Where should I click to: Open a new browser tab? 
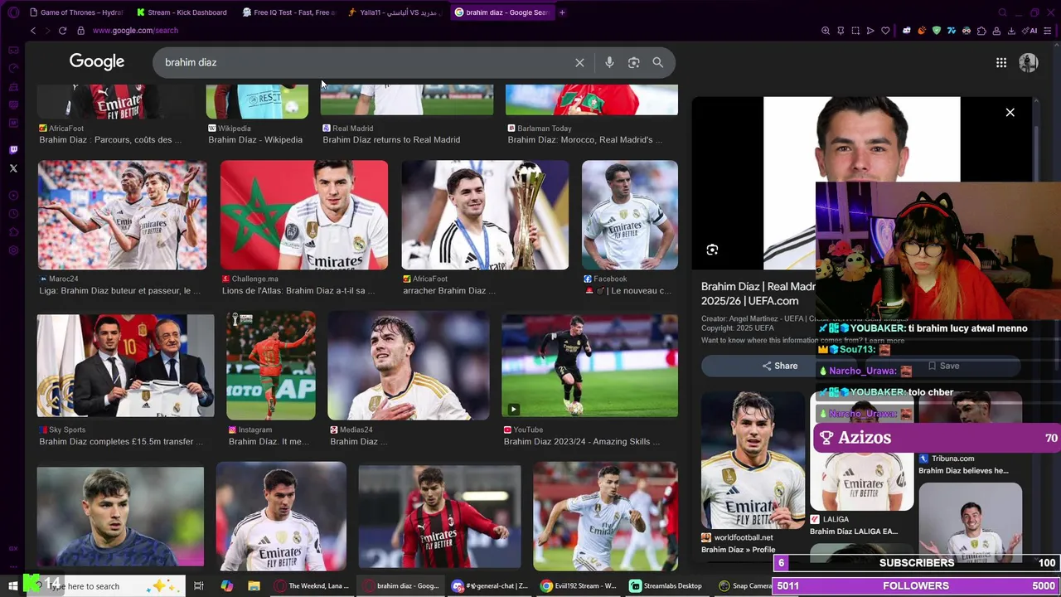click(x=562, y=12)
